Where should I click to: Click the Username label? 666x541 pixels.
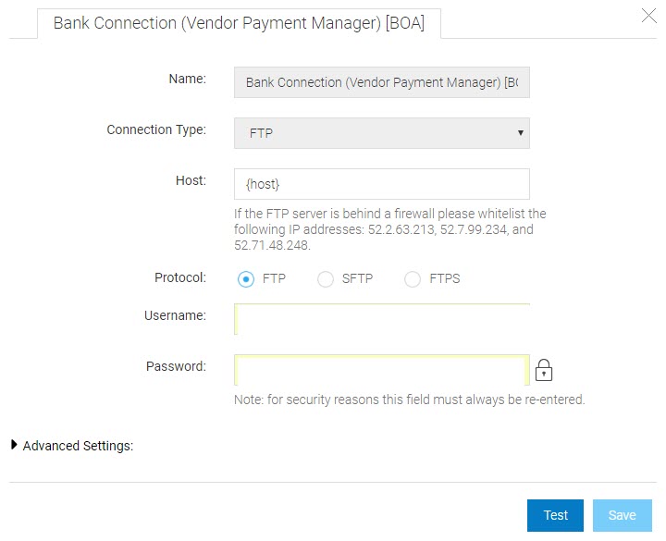[175, 315]
